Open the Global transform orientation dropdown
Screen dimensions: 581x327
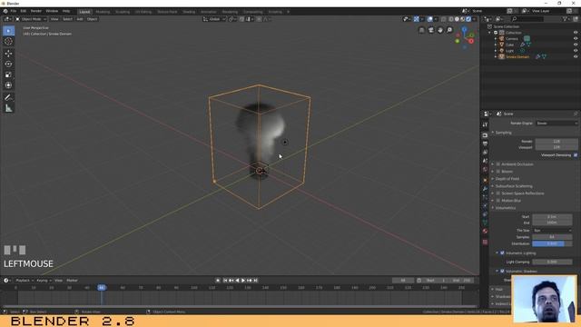click(x=214, y=19)
